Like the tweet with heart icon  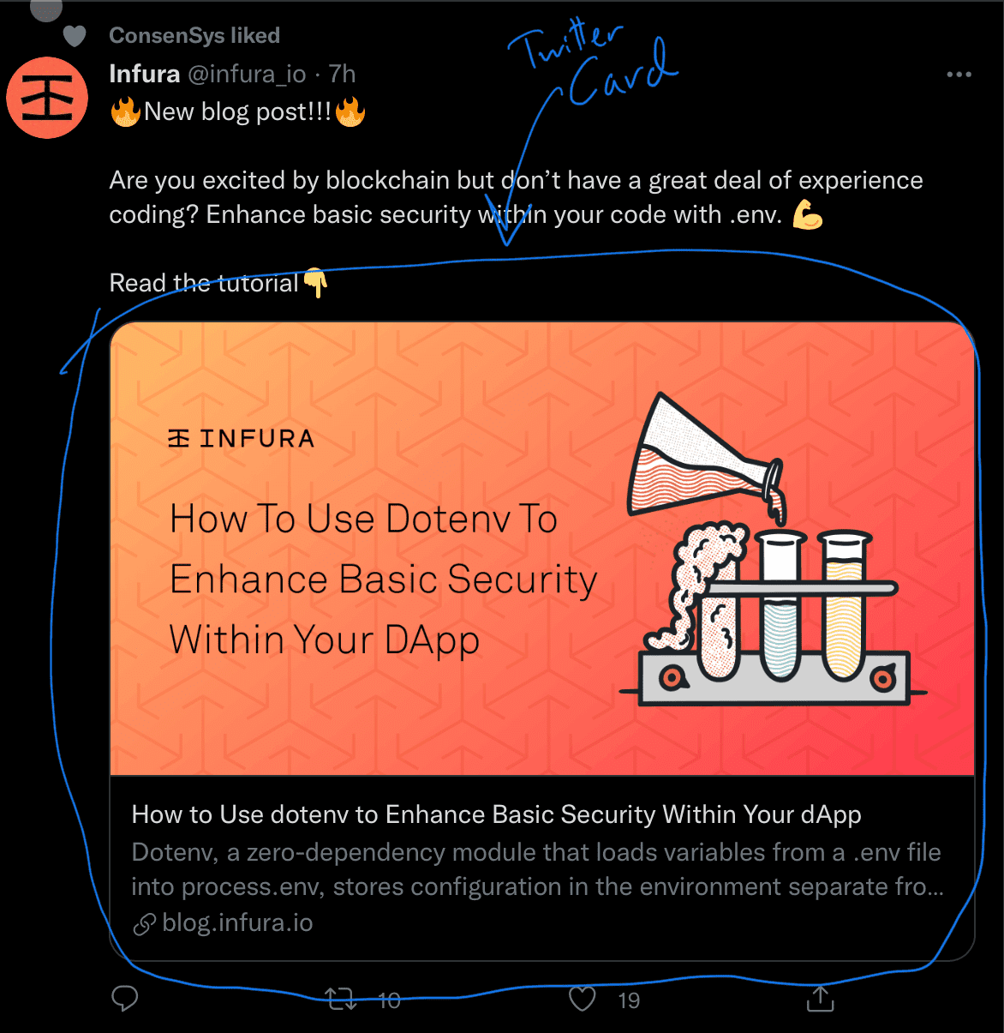[583, 999]
